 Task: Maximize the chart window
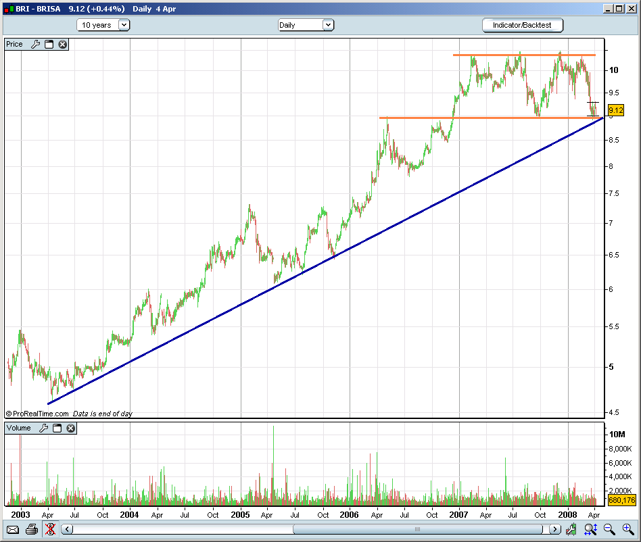point(619,9)
